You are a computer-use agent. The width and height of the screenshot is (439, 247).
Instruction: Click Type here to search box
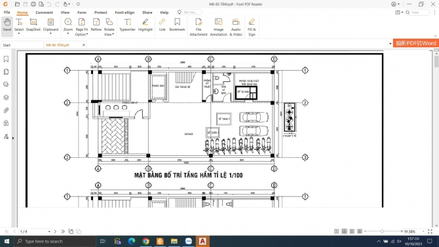(55, 241)
